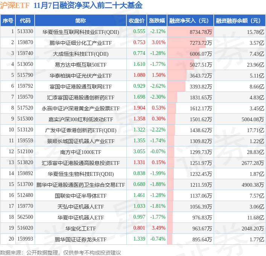Click the 数据来源 footer note
Image resolution: width=266 pixels, height=256 pixels.
pos(61,253)
